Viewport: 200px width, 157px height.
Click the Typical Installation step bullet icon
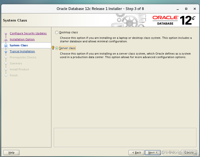[x=6, y=52]
